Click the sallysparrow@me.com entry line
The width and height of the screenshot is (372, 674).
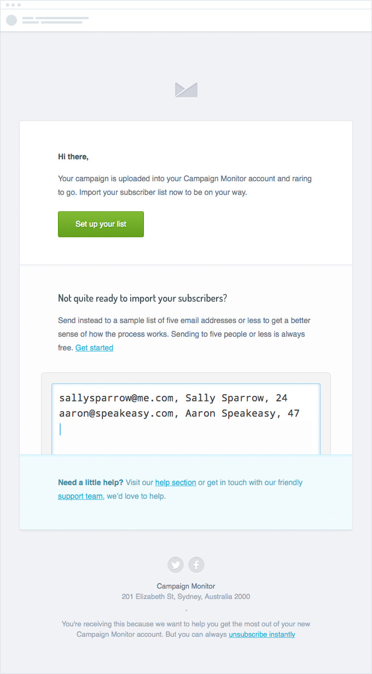(173, 398)
